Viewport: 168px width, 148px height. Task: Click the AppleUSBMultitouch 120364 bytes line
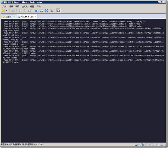pos(73,26)
